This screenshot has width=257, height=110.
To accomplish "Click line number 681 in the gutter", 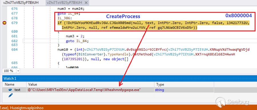I will tap(14, 36).
